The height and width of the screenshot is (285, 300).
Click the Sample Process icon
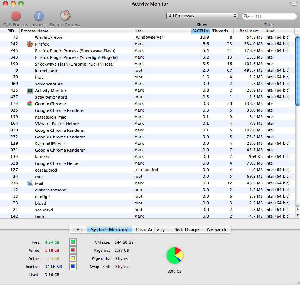coord(65,15)
